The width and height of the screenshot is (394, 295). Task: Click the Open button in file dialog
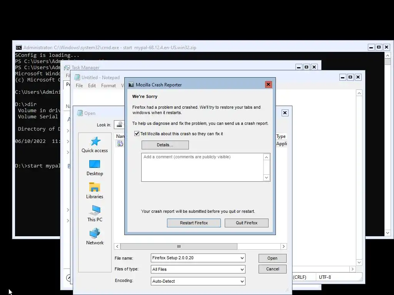pyautogui.click(x=272, y=258)
